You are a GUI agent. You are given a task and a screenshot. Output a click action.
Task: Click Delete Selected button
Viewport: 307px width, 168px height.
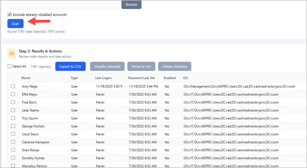175,66
